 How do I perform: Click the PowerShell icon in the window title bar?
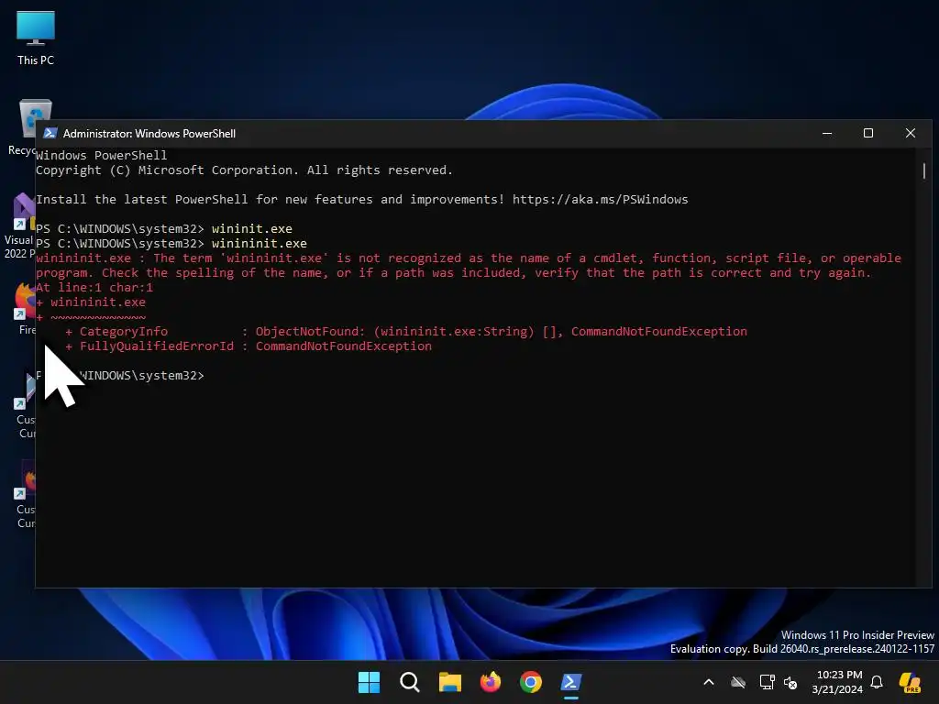[50, 134]
